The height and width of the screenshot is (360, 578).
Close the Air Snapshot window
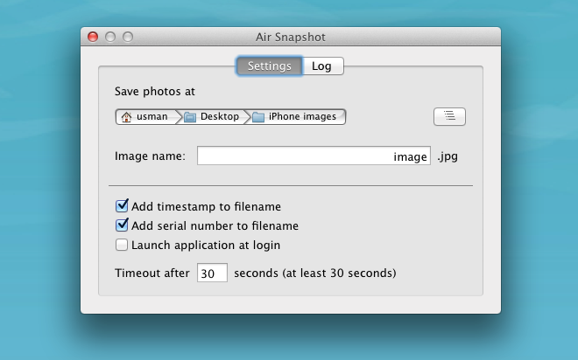coord(93,37)
